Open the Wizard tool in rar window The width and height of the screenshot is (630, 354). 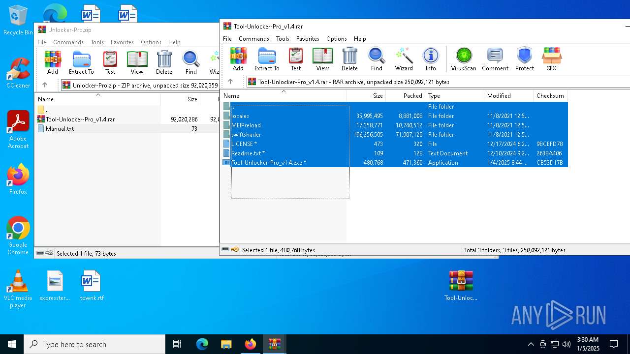(x=404, y=59)
